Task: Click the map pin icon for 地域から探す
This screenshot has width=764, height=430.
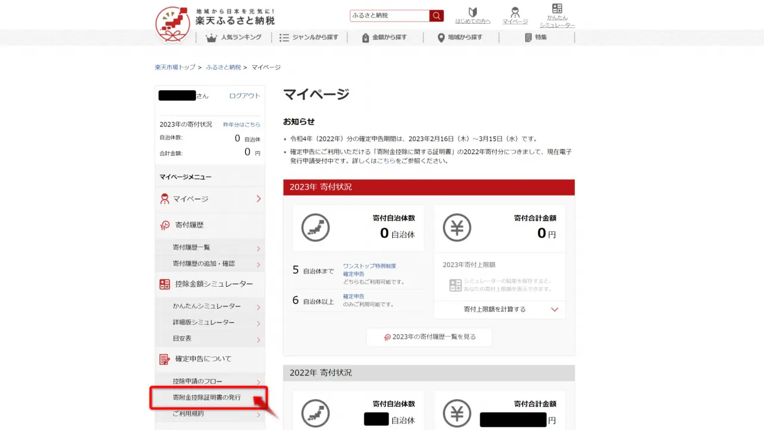Action: click(x=441, y=38)
